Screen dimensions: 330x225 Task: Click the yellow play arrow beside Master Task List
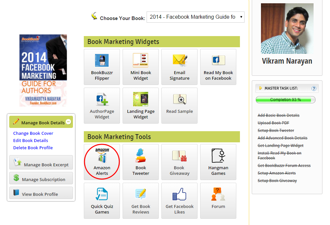coord(260,88)
